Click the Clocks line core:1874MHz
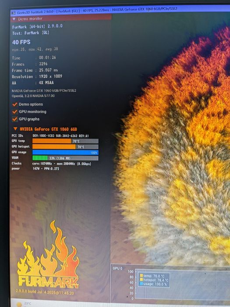The width and height of the screenshot is (230, 307). pyautogui.click(x=62, y=164)
